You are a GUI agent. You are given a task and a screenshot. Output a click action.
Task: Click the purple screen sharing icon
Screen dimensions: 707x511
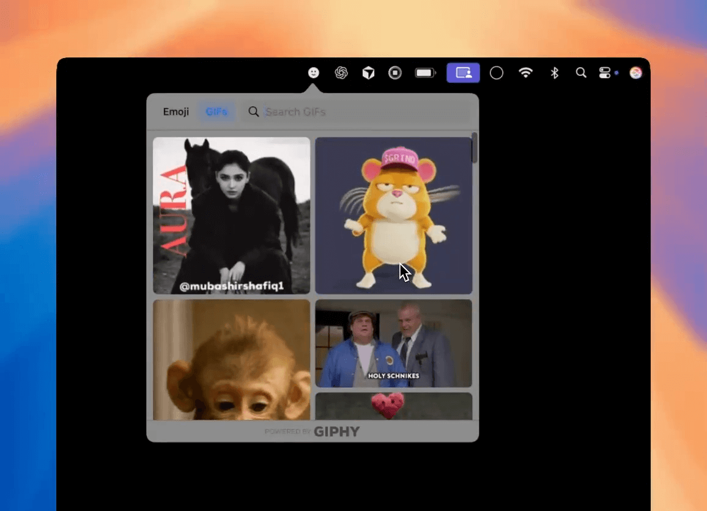463,73
